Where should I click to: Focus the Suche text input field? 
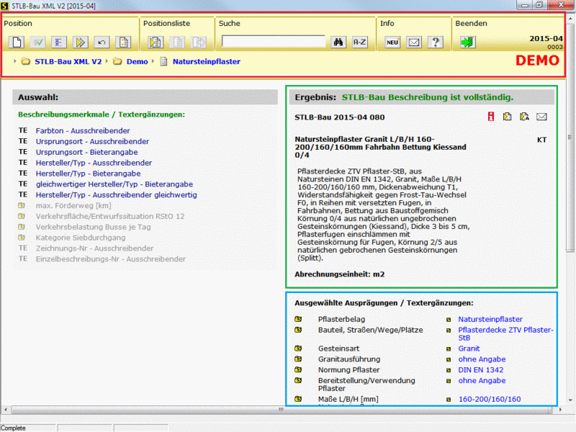tap(274, 42)
